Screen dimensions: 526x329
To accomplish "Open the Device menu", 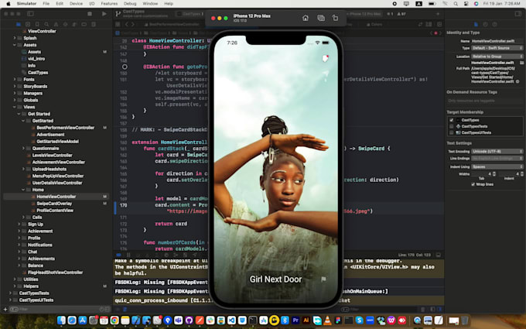I will click(x=76, y=4).
